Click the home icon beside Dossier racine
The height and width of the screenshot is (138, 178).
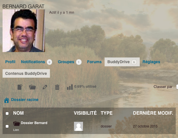[x=7, y=100]
